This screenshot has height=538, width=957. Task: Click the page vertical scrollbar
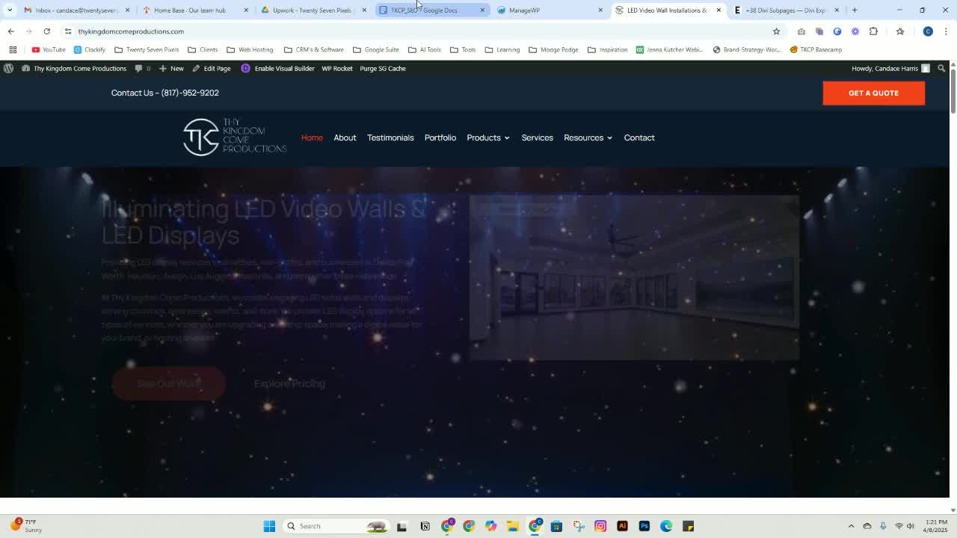(x=953, y=93)
